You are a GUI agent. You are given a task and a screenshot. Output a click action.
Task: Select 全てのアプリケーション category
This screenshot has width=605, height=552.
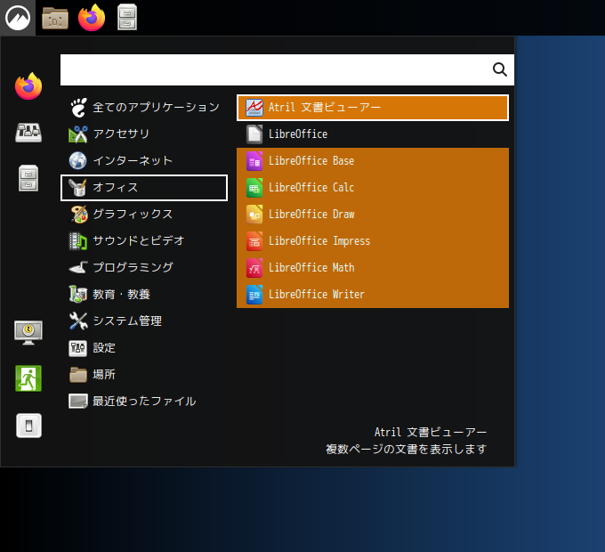tap(144, 108)
